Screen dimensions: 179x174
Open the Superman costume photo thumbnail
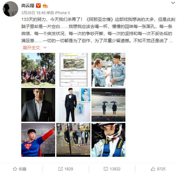point(38,140)
